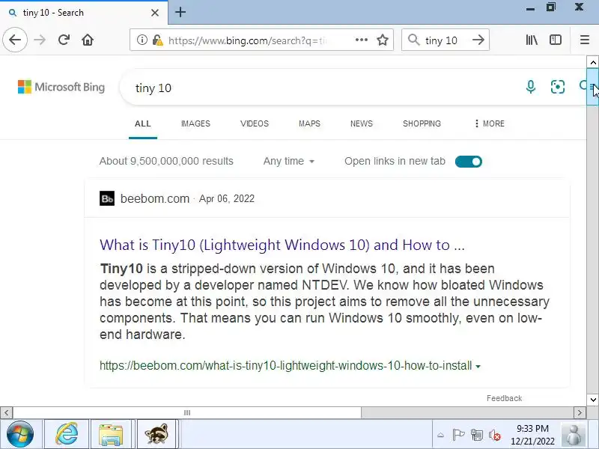Open Action Center flag icon
The image size is (599, 449).
coord(458,435)
